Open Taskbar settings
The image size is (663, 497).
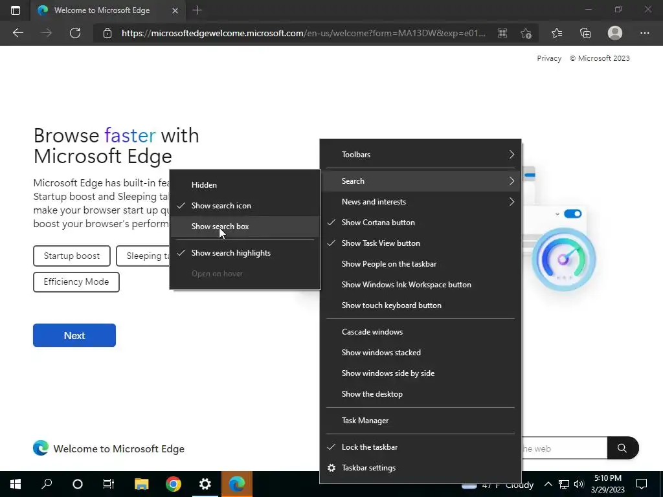click(420, 468)
